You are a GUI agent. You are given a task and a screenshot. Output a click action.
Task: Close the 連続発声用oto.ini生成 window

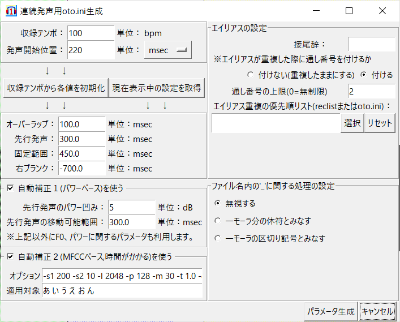point(382,11)
